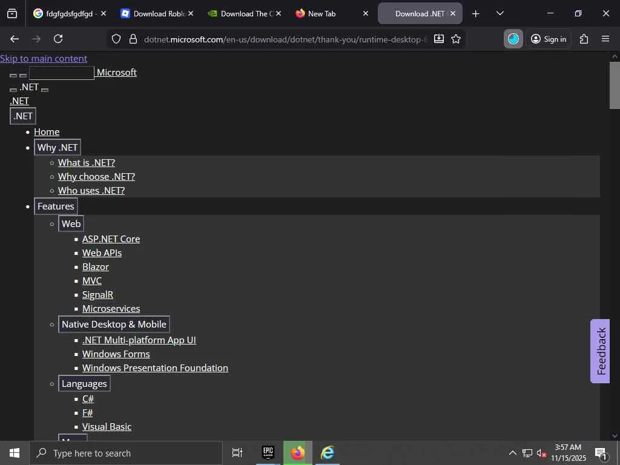Follow Skip to main content link
This screenshot has height=465, width=620.
pyautogui.click(x=44, y=59)
